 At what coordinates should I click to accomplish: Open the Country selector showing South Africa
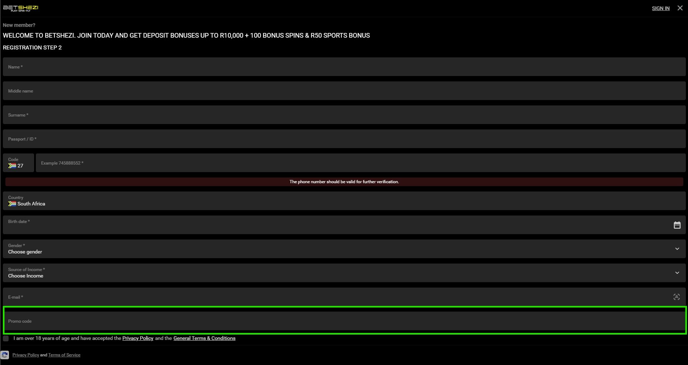(x=344, y=201)
